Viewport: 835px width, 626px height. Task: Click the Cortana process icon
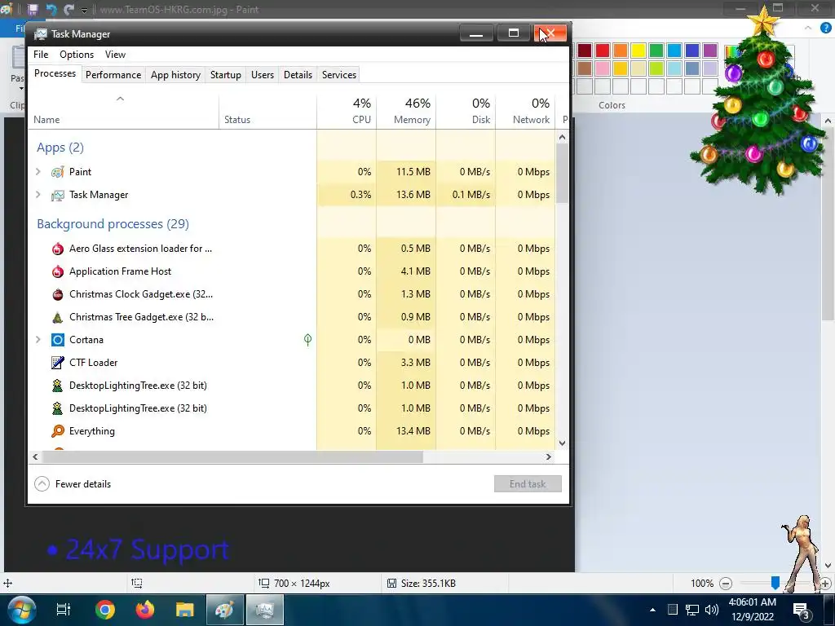58,340
